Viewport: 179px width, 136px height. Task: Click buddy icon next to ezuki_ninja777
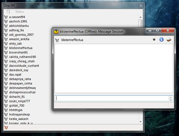pos(6,101)
